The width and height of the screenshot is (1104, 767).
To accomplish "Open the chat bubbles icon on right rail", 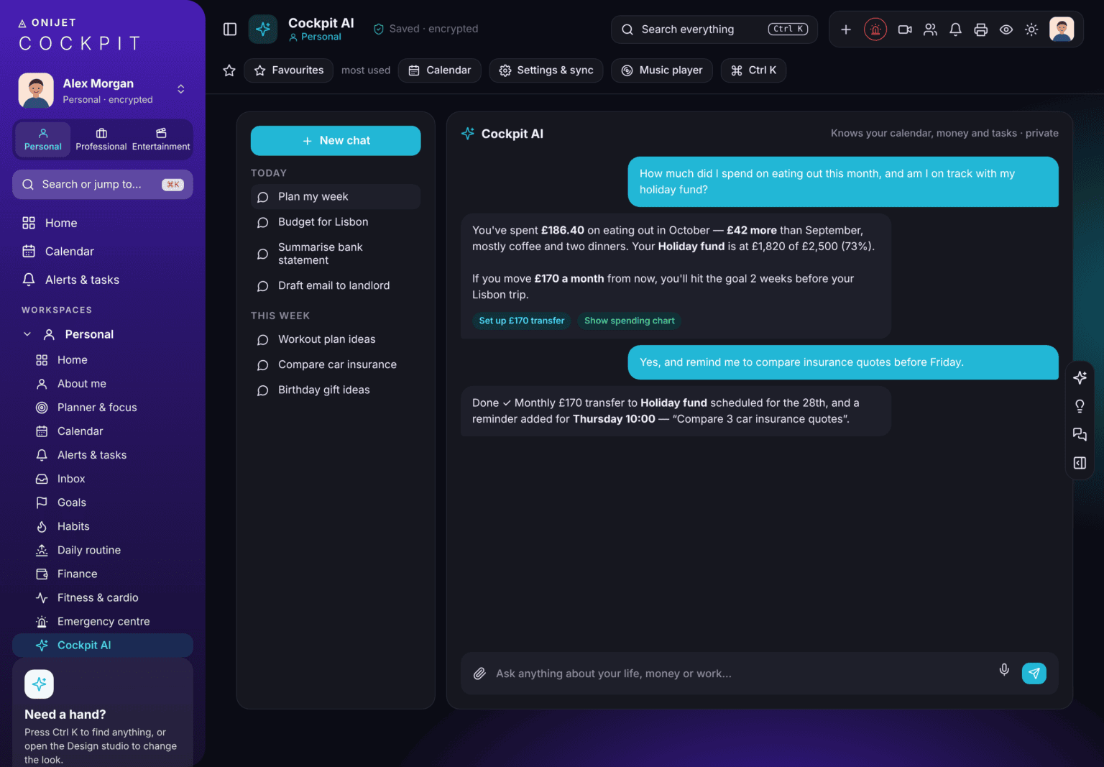I will click(1080, 434).
